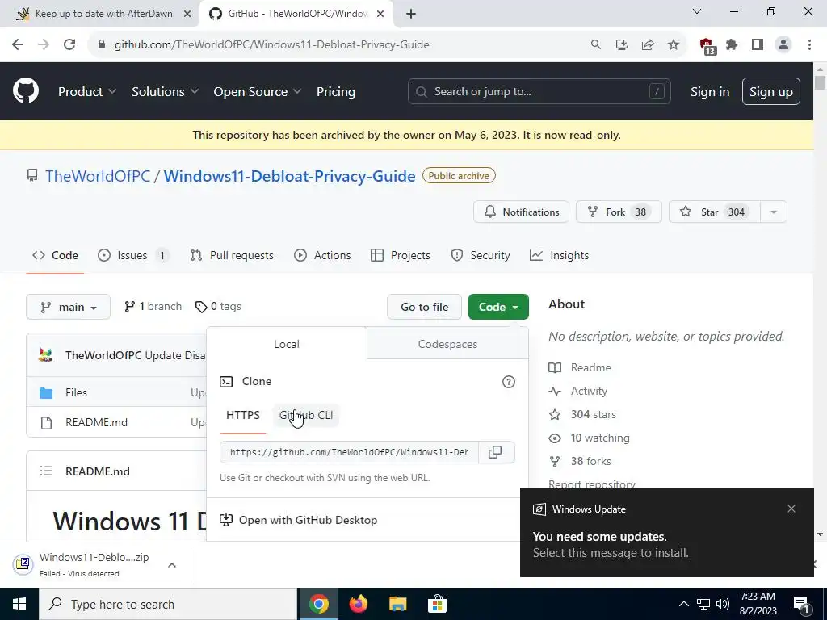Select the Codespaces tab

point(447,344)
